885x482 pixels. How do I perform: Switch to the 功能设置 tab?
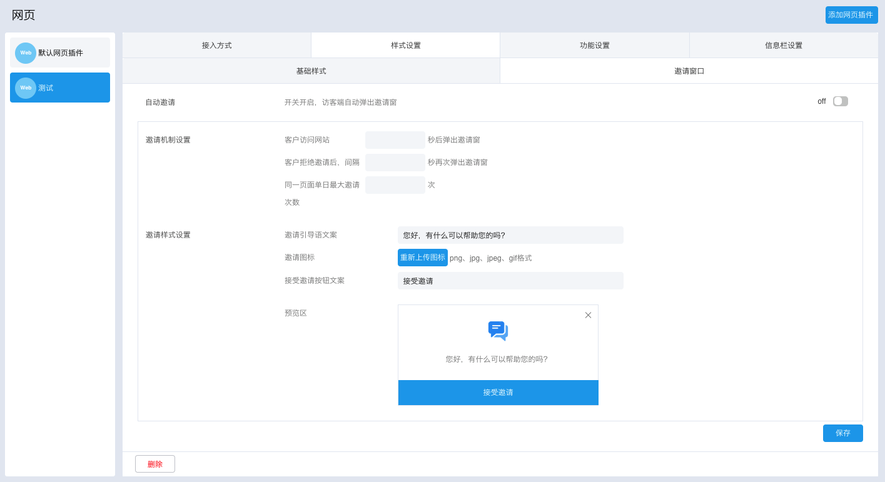[x=594, y=46]
